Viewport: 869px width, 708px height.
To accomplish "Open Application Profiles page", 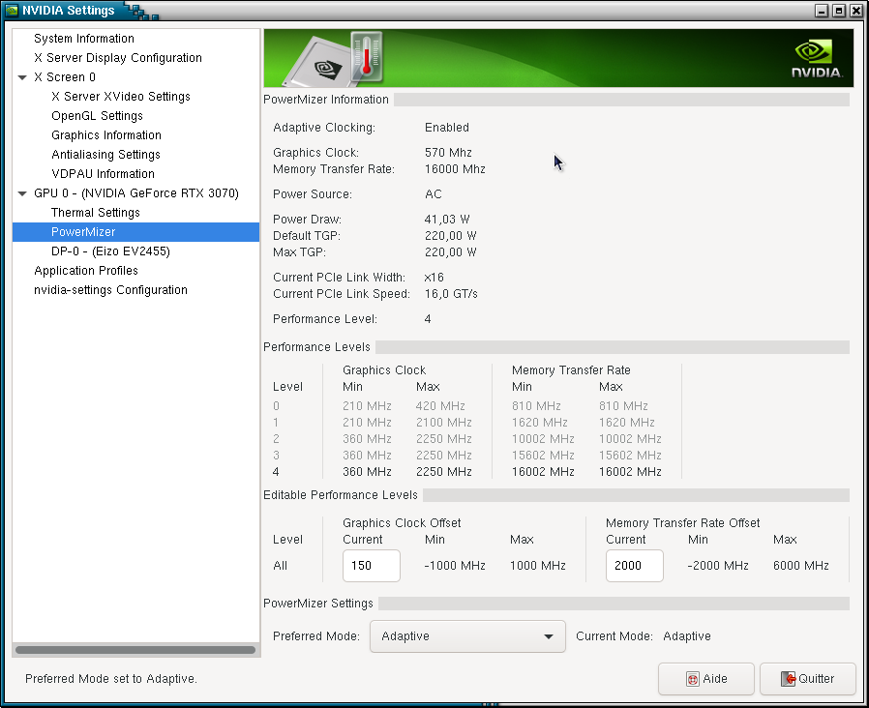I will [x=86, y=271].
